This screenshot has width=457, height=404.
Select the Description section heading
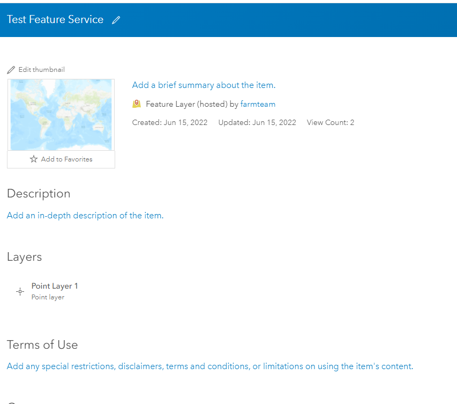(39, 194)
